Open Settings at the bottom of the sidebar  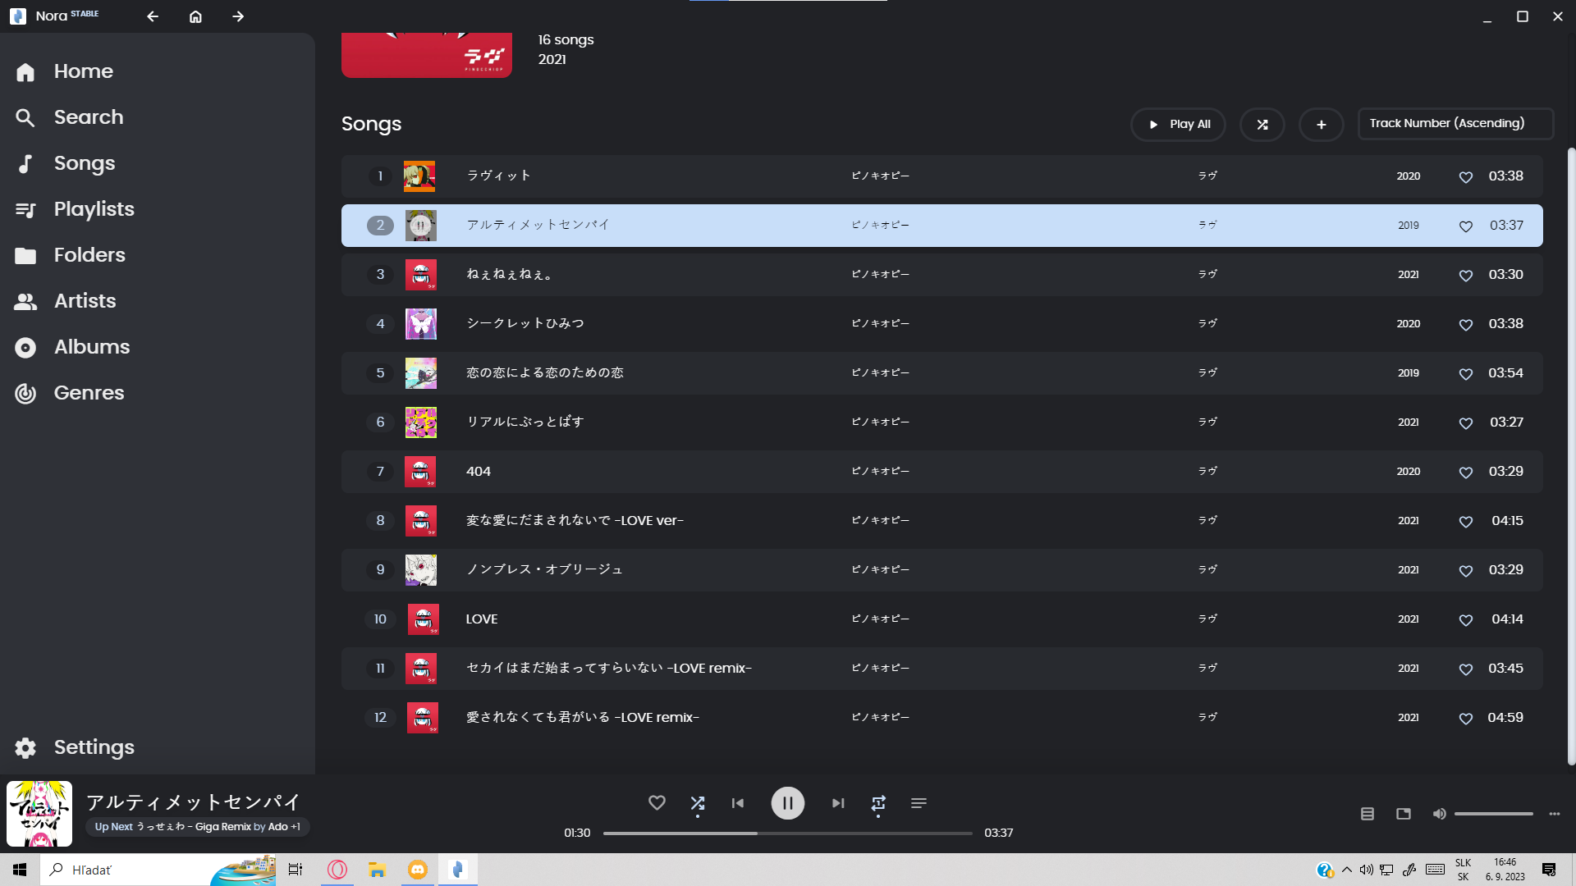point(94,747)
